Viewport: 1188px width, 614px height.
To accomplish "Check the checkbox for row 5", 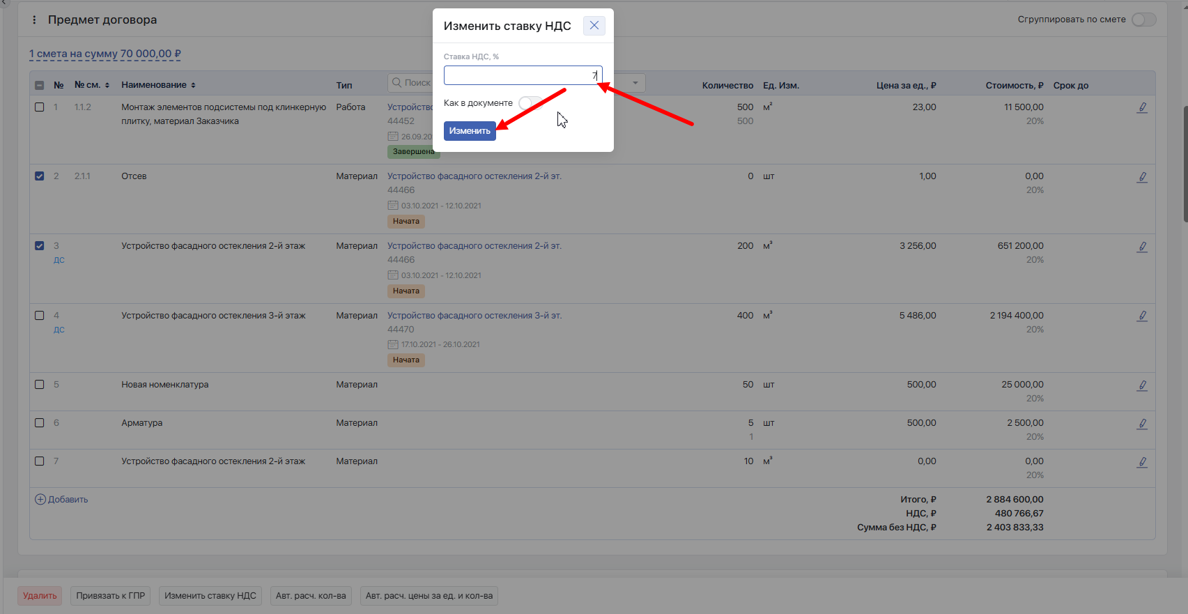I will (40, 385).
